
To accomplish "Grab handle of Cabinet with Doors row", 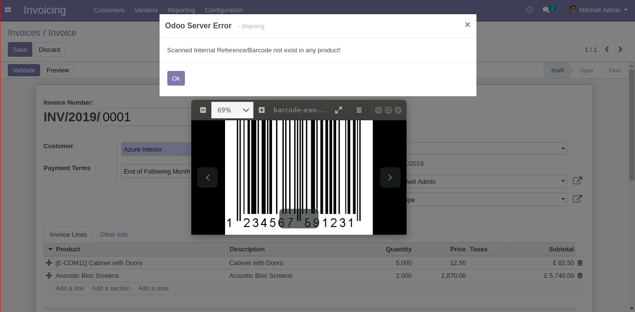I will (49, 263).
